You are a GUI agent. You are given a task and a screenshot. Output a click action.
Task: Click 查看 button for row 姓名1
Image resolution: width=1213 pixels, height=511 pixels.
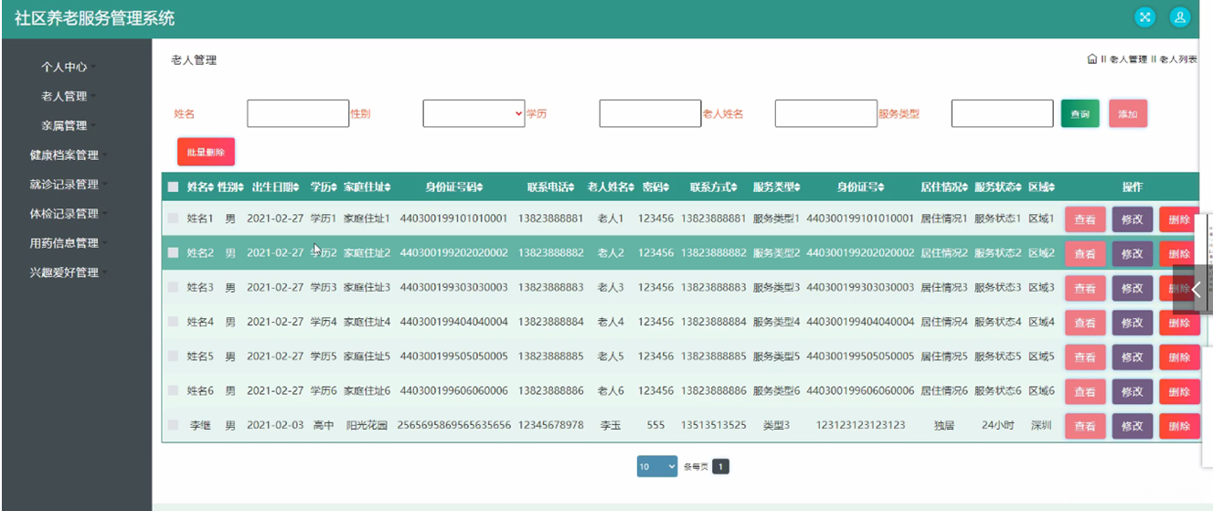1085,219
